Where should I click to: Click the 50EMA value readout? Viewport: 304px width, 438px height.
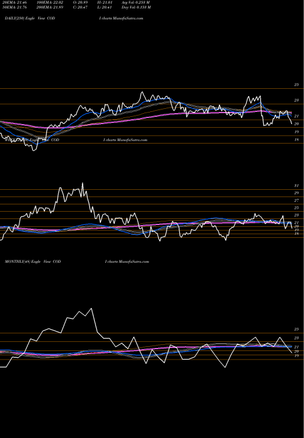click(x=15, y=7)
